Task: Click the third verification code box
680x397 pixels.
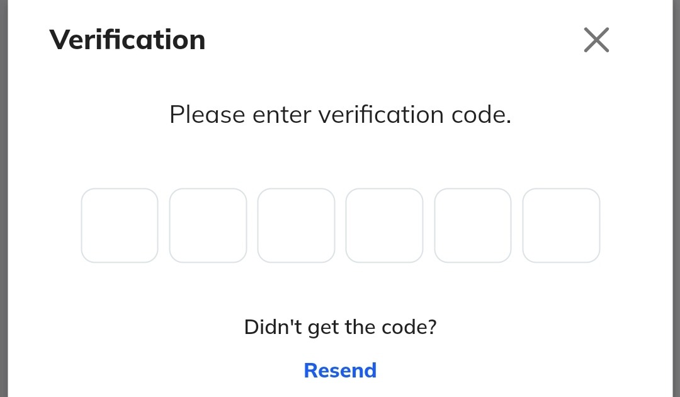Action: (x=296, y=225)
